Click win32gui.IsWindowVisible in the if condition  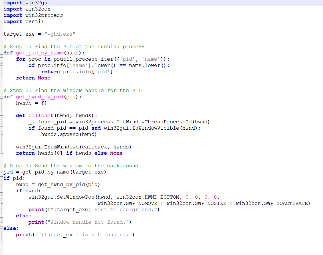pyautogui.click(x=141, y=128)
